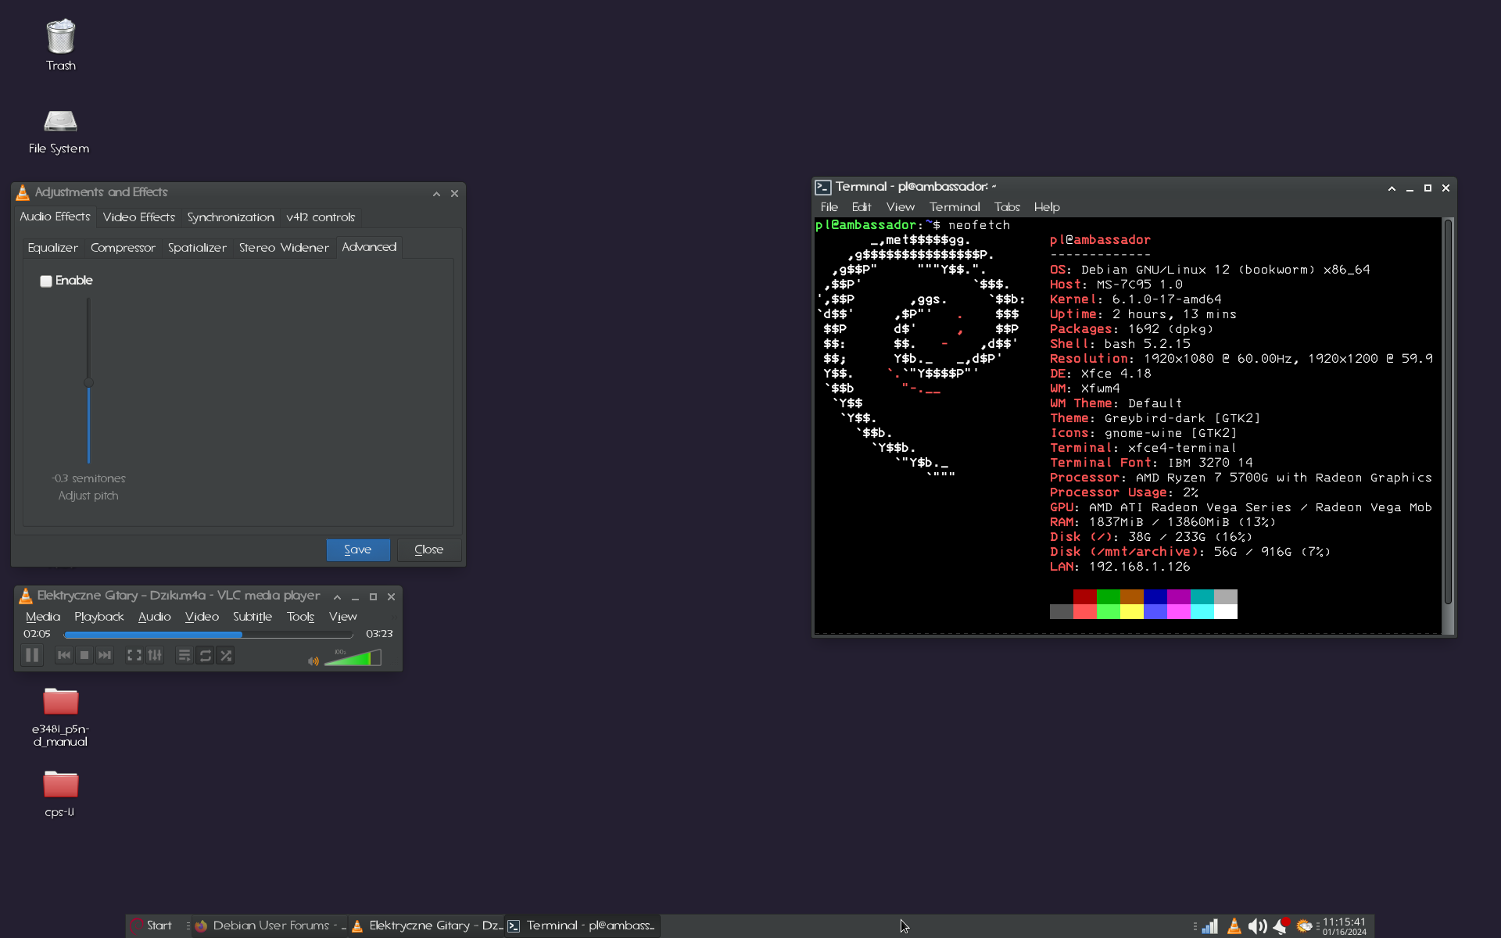
Task: Click VLC cone system tray icon
Action: pos(1234,926)
